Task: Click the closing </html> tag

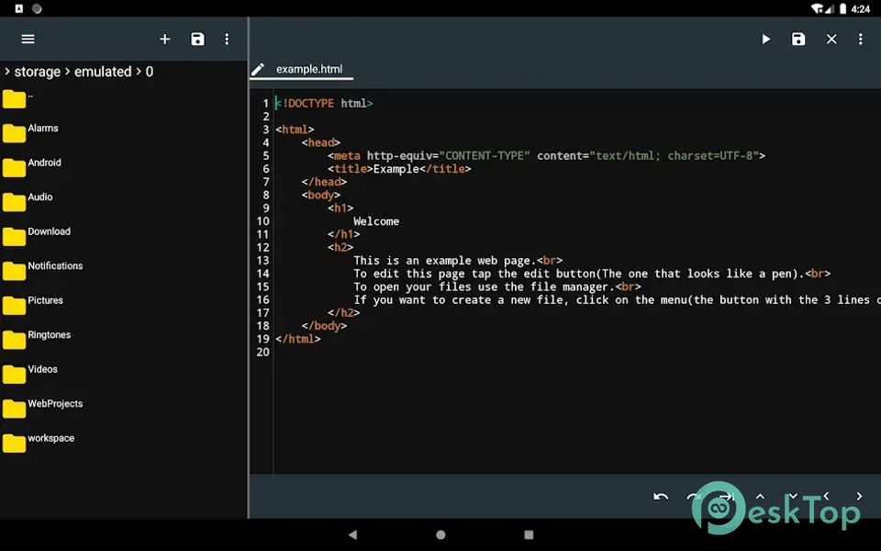Action: (297, 339)
